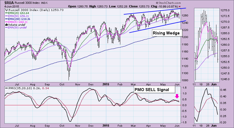Click the $RUA ticker symbol
Viewport: 234px width, 128px height.
pos(9,3)
